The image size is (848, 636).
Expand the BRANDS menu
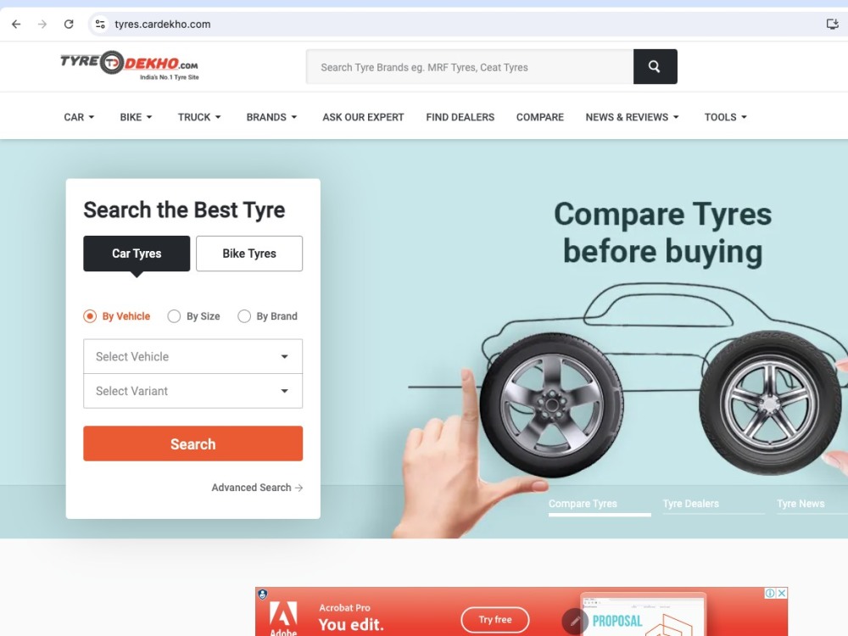click(271, 117)
